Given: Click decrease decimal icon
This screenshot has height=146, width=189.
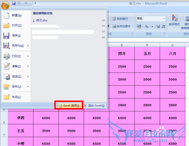Looking at the screenshot, I should tap(163, 26).
